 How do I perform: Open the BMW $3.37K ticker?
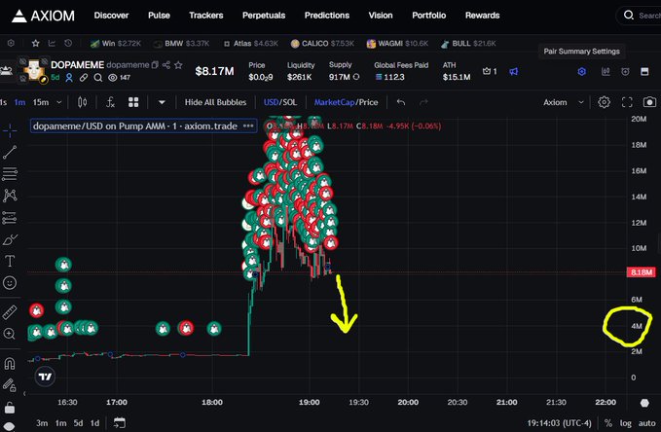pos(181,44)
